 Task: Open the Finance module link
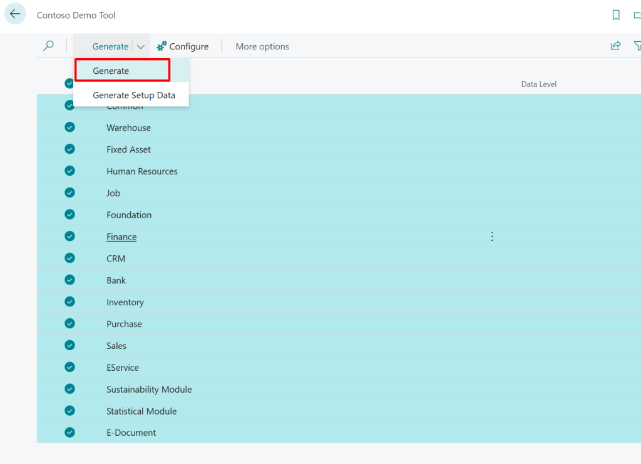click(x=121, y=236)
